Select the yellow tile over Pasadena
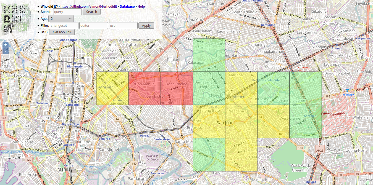Screen dimensions: 373x185 [x=241, y=121]
